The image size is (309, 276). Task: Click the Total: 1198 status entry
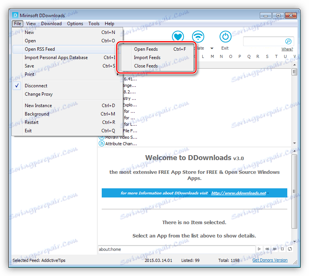click(x=229, y=260)
